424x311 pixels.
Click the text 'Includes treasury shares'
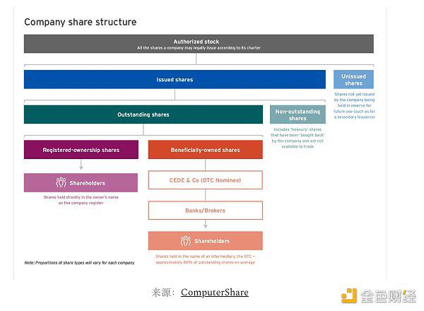coord(298,129)
